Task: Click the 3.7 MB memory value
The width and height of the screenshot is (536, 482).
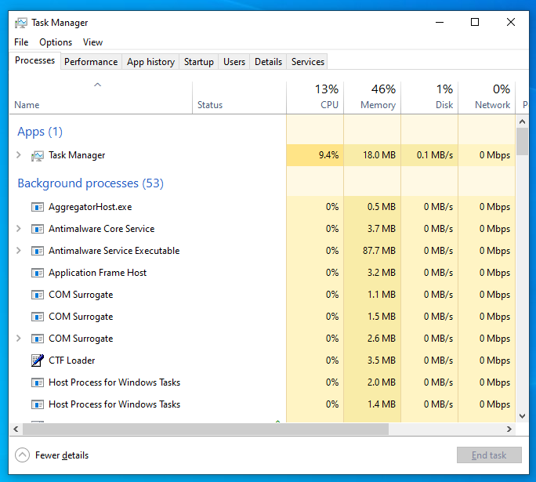Action: point(382,229)
